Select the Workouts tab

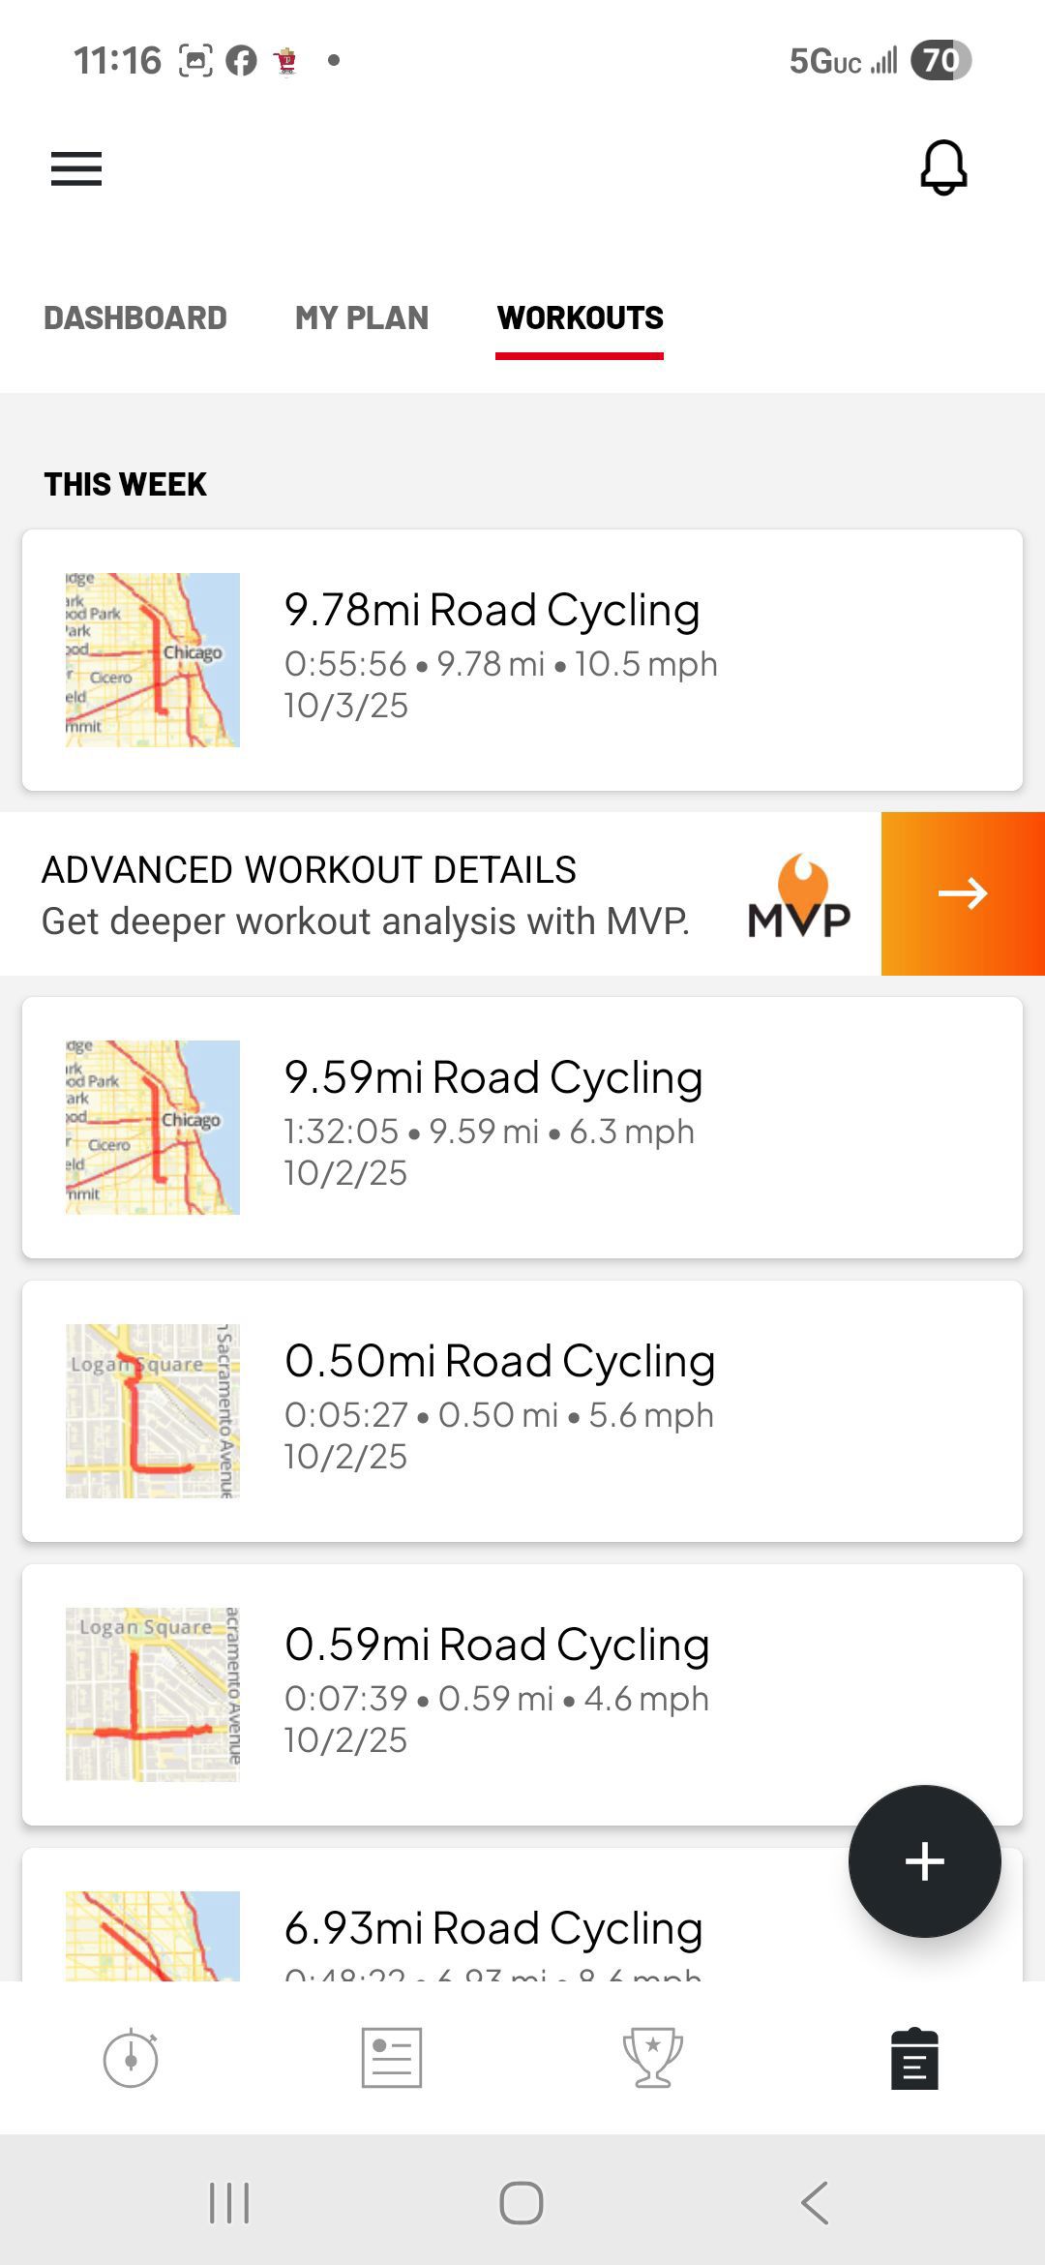pos(580,318)
